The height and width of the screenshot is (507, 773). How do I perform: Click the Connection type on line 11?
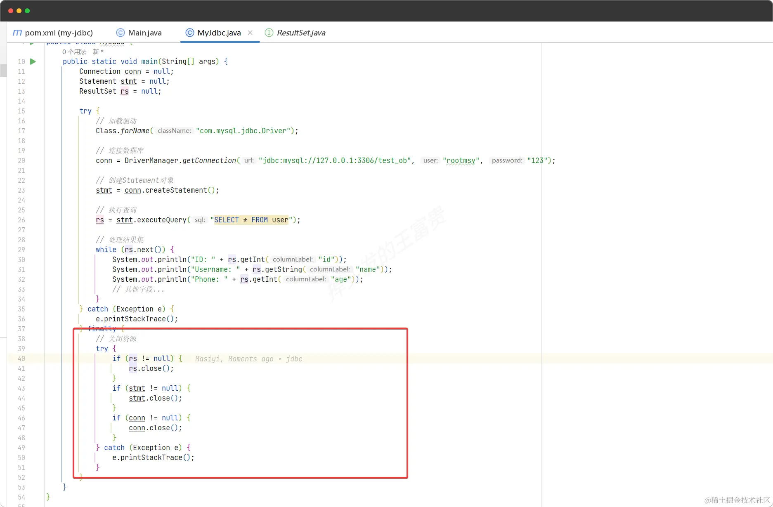point(100,71)
